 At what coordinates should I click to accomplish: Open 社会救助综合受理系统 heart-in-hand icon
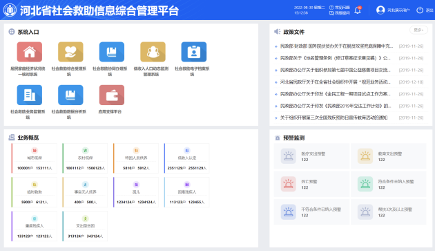click(70, 52)
